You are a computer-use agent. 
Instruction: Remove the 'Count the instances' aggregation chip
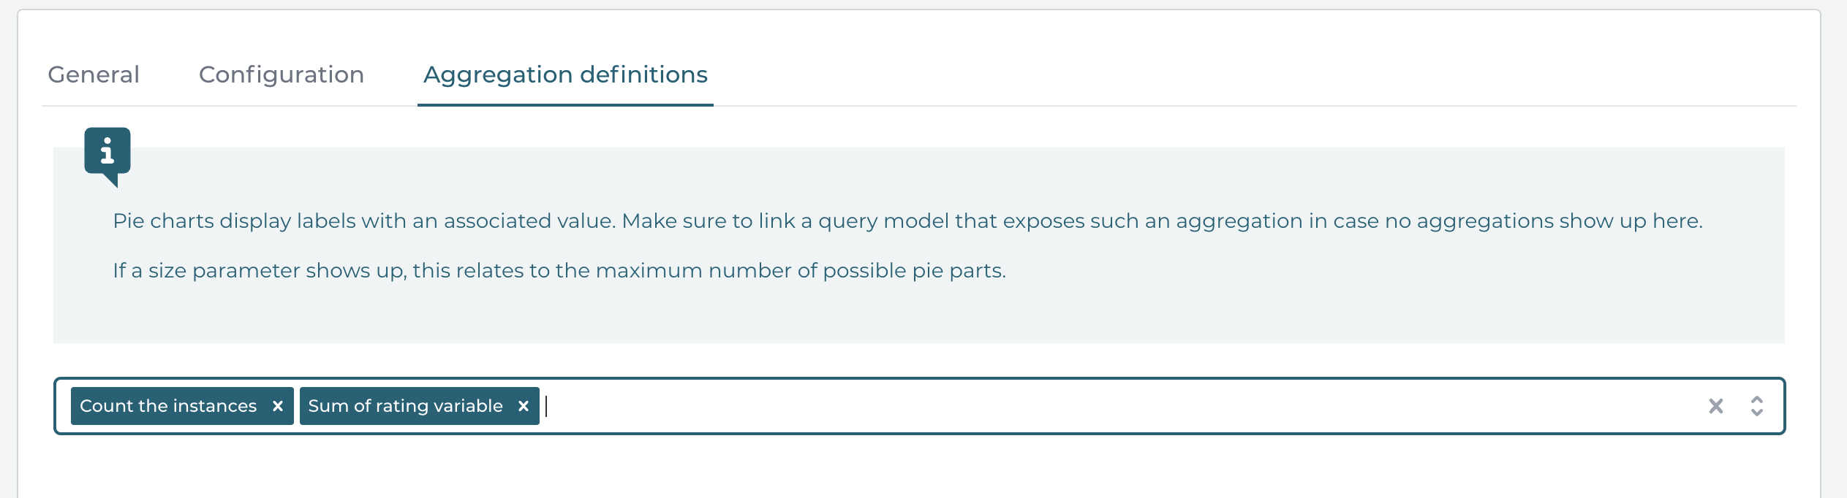coord(278,406)
